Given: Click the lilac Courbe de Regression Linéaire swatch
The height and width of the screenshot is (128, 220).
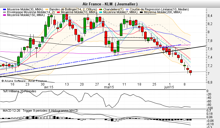Looking at the screenshot, I should click(127, 9).
